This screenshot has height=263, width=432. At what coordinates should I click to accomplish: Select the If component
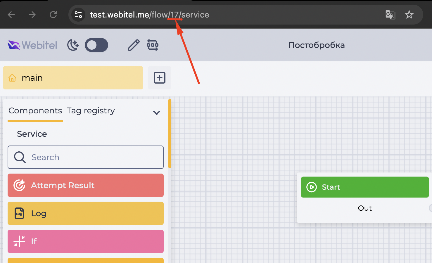point(86,241)
